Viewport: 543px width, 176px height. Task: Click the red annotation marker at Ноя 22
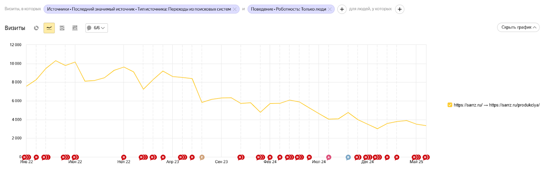click(124, 157)
